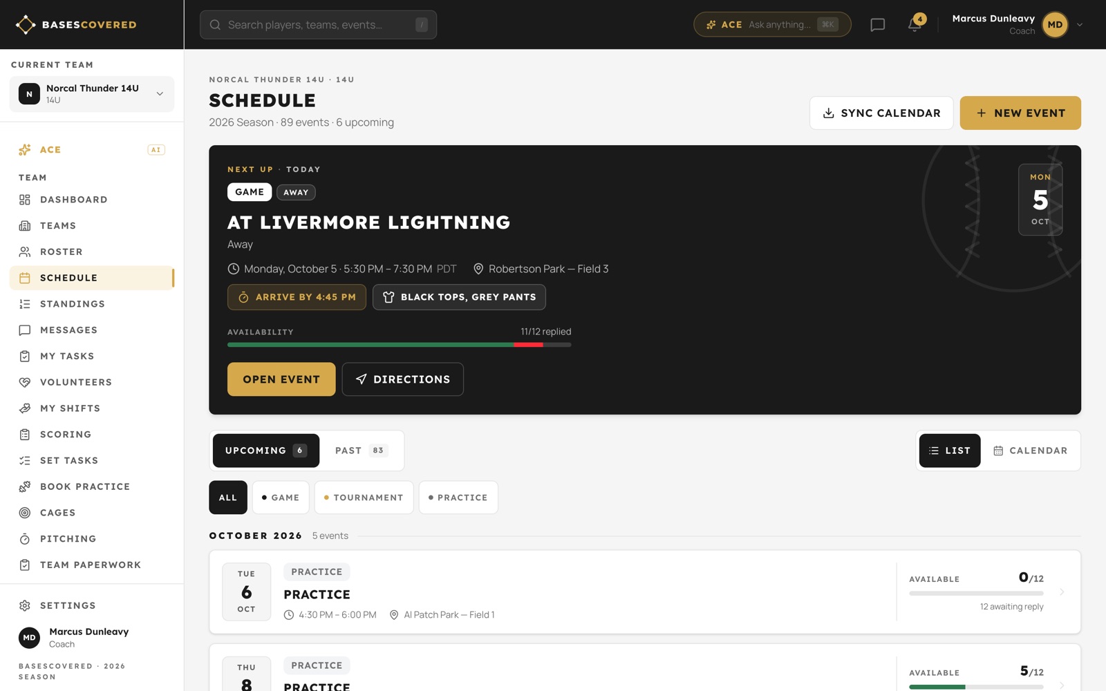Filter events by All

click(x=228, y=498)
